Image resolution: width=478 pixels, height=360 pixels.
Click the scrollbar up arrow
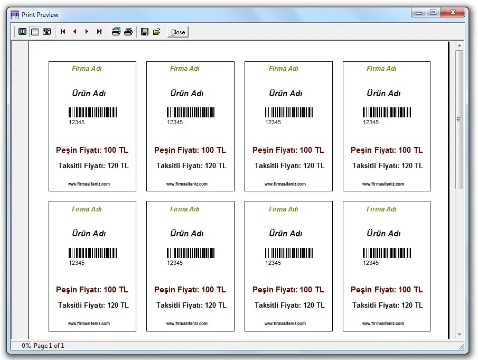pyautogui.click(x=460, y=45)
